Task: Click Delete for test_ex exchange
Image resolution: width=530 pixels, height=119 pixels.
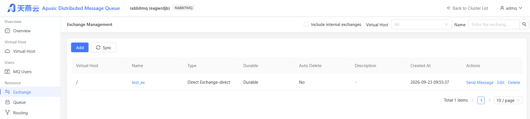Action: click(514, 82)
